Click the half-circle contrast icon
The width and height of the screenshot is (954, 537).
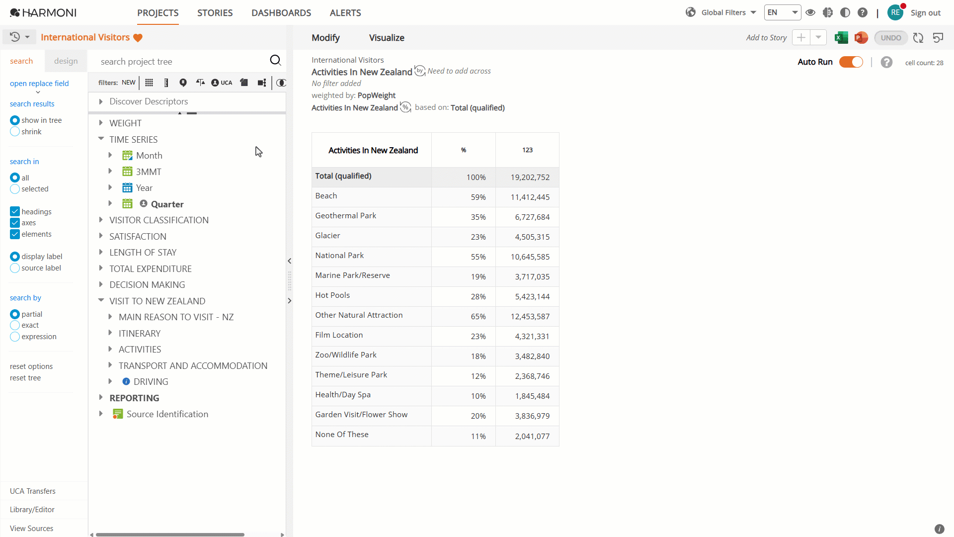pos(845,12)
